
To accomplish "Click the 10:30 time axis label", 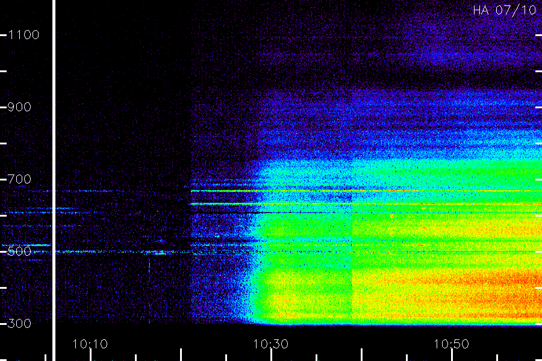I will pyautogui.click(x=270, y=344).
